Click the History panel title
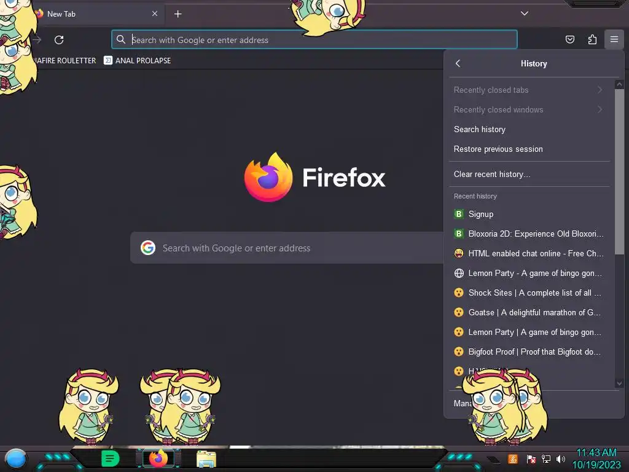Viewport: 629px width, 472px height. [x=534, y=63]
